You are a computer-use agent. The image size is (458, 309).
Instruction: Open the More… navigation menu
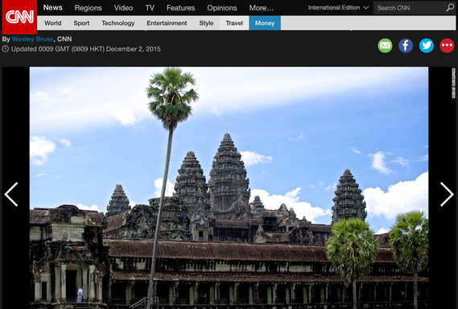point(262,8)
